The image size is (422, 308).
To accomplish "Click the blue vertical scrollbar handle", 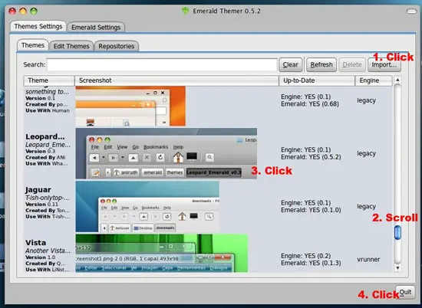I will (397, 232).
